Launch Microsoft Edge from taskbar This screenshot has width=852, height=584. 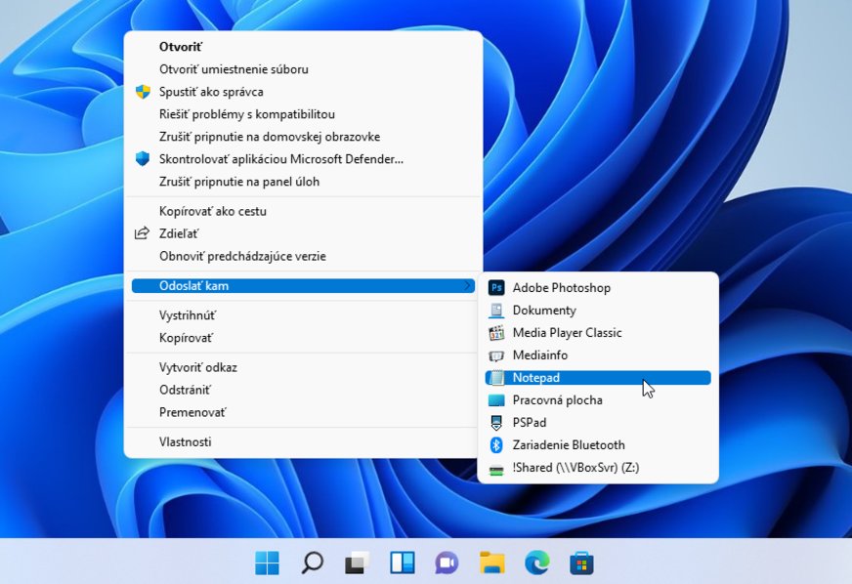pos(536,563)
